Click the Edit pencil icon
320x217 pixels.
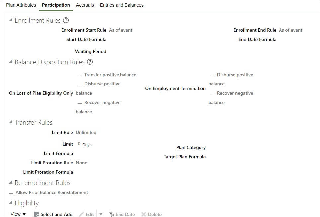click(81, 214)
